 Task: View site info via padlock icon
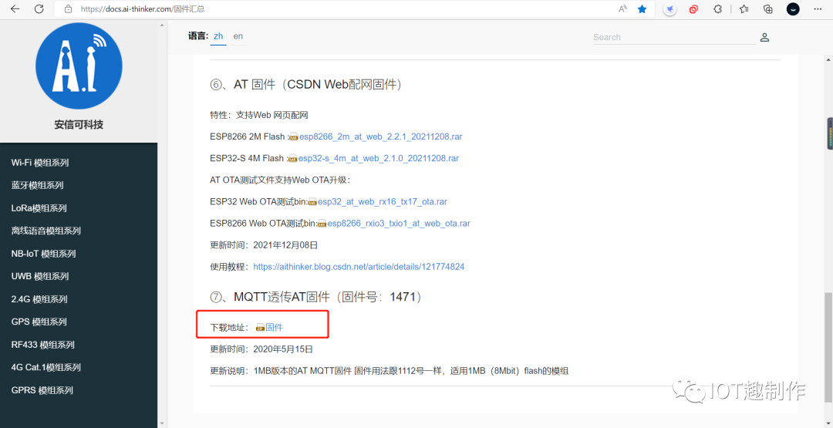[67, 9]
